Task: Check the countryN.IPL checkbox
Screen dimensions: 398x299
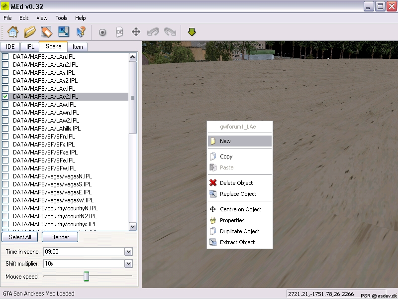Action: click(x=5, y=208)
